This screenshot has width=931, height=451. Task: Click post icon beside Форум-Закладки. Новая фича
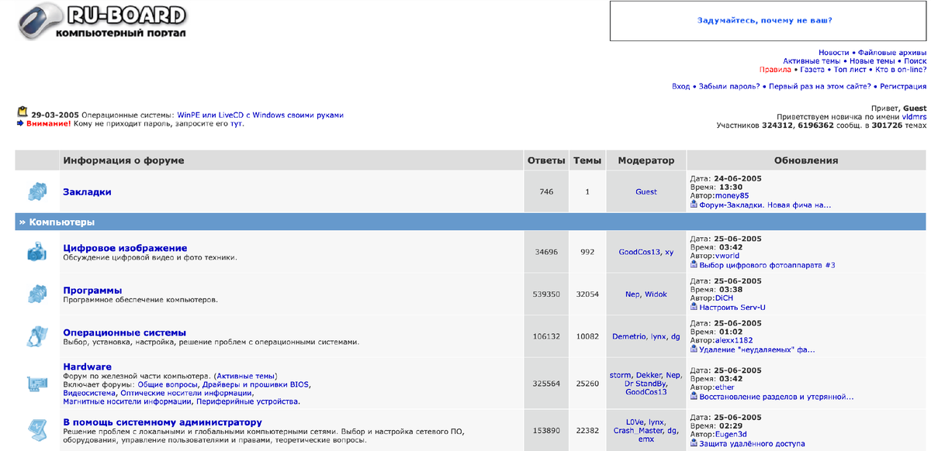pyautogui.click(x=694, y=205)
